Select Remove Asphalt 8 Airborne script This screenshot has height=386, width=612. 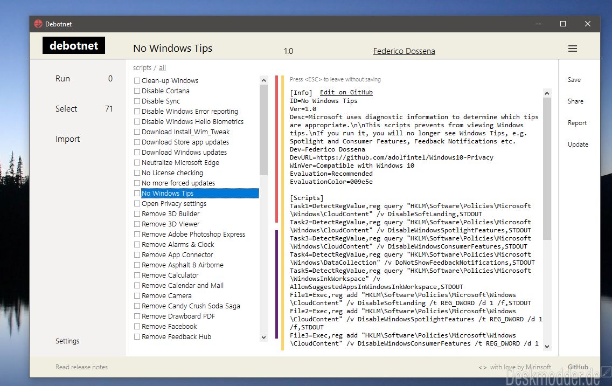pyautogui.click(x=183, y=265)
